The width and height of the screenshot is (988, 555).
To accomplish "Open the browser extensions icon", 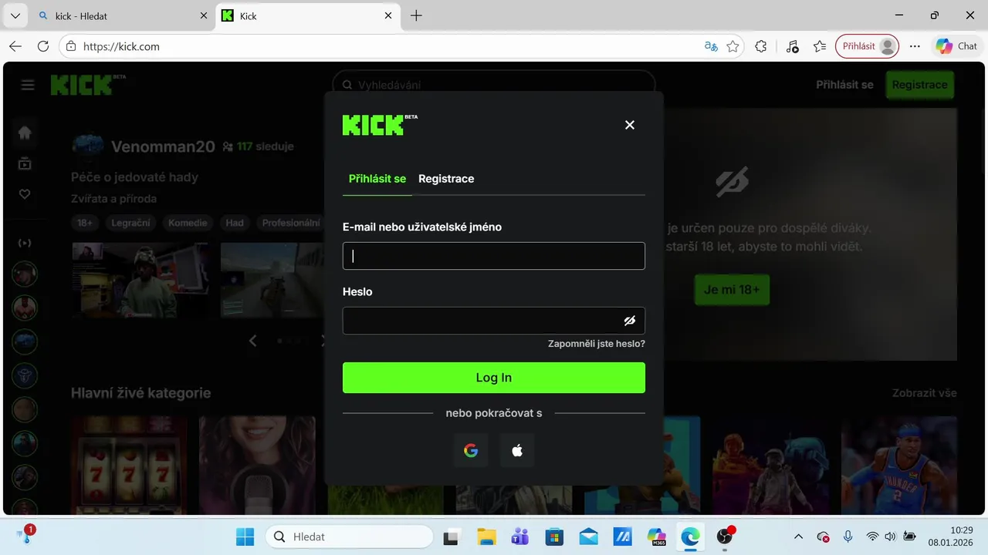I will tap(761, 46).
